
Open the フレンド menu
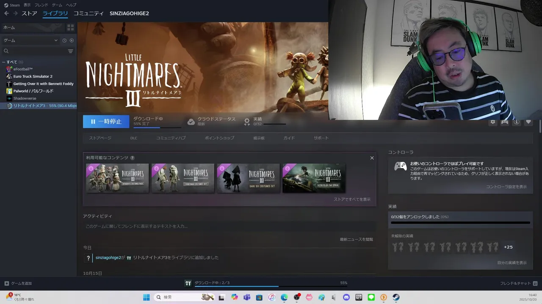pos(41,5)
